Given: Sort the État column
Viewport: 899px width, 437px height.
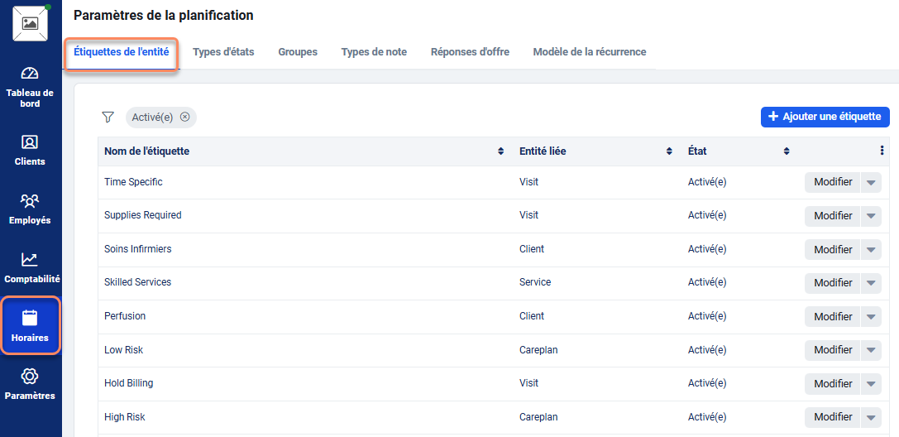Looking at the screenshot, I should 787,151.
